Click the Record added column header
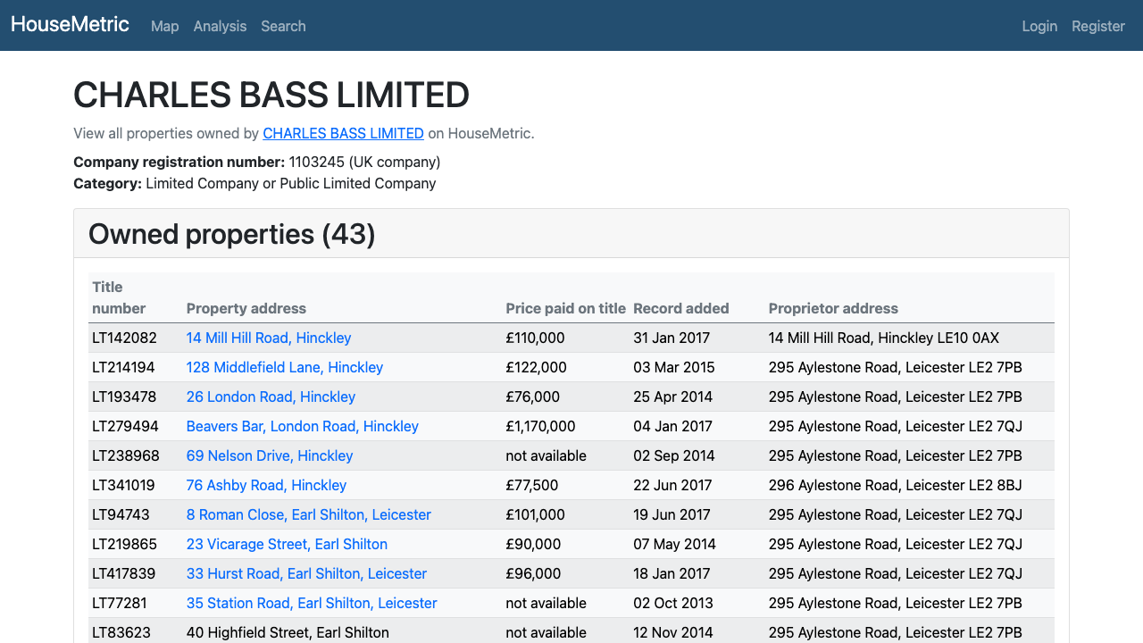Viewport: 1143px width, 643px height. pyautogui.click(x=680, y=308)
